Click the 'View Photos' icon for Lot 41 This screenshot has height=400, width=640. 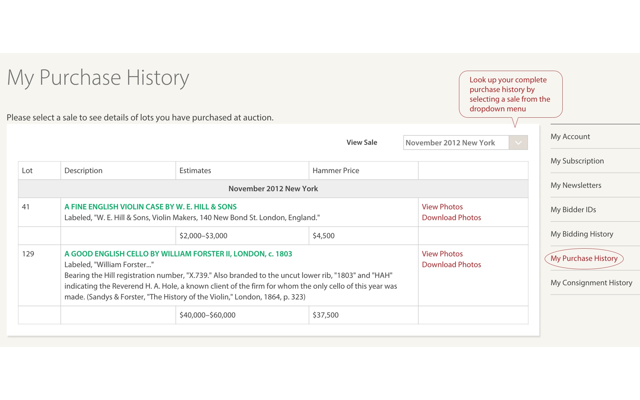(x=442, y=206)
